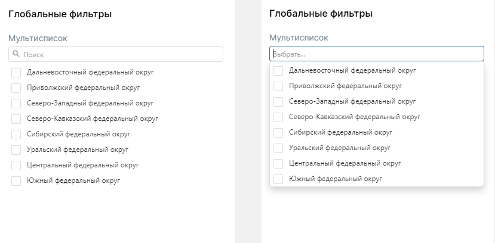Pick Уральский федеральный округ in the dropdown popup
The width and height of the screenshot is (495, 243).
(278, 148)
